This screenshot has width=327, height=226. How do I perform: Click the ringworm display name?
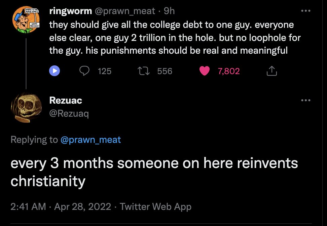coord(70,11)
